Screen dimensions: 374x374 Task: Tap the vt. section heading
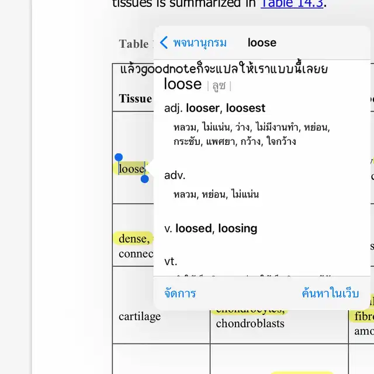point(171,261)
